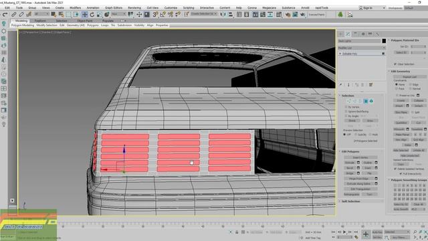Select Preview Selection Off radio
The image size is (428, 241).
[x=344, y=135]
